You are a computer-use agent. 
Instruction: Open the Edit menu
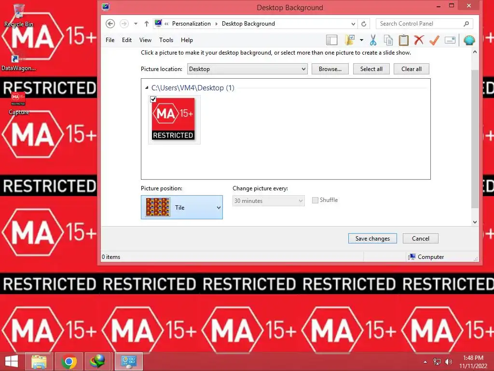click(x=127, y=40)
